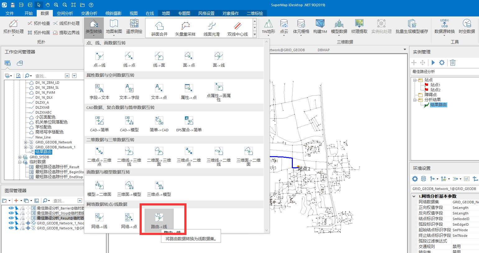Open the CAD->简单 conversion tool
The image size is (479, 253).
(x=99, y=124)
